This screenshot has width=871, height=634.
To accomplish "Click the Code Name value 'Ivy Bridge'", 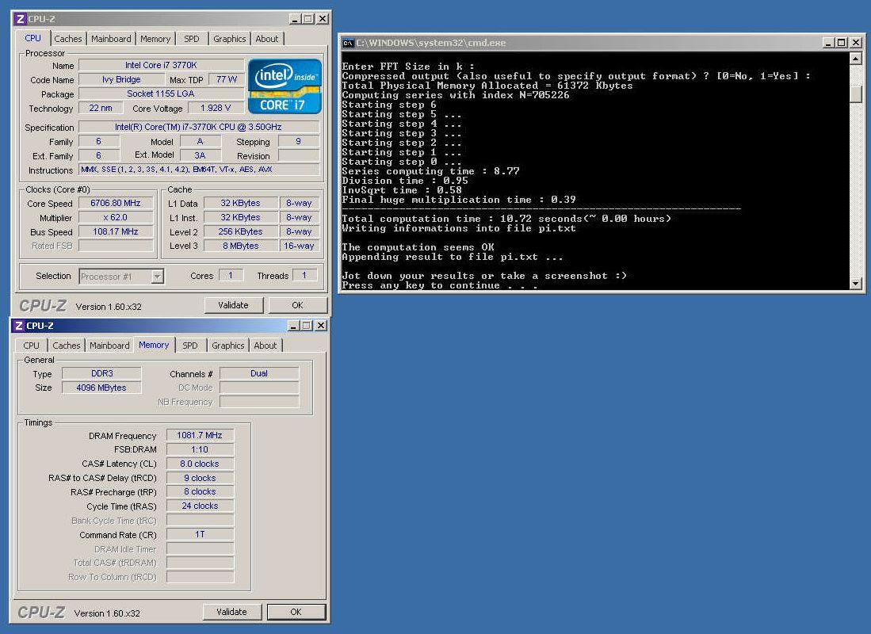I will tap(121, 79).
